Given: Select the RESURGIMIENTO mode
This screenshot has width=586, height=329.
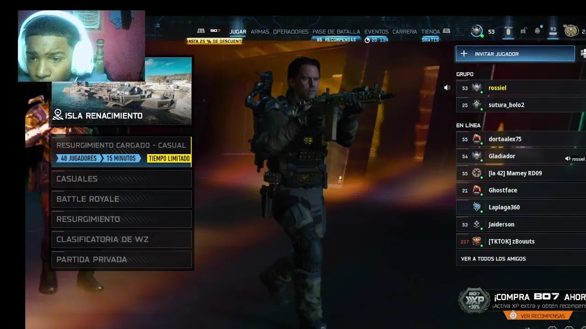Looking at the screenshot, I should coord(121,219).
